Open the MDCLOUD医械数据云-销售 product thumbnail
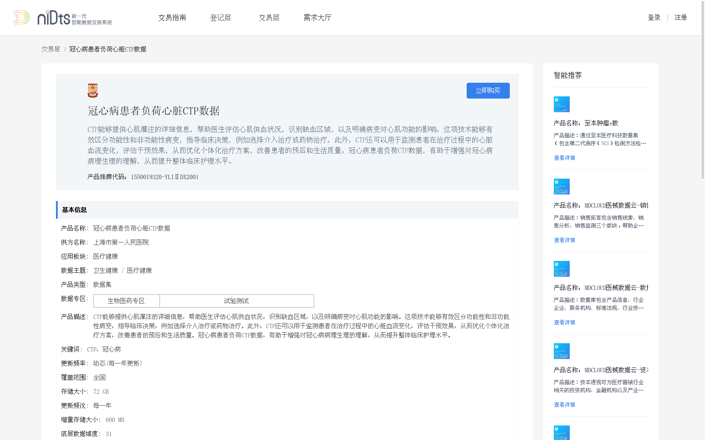 [x=561, y=187]
